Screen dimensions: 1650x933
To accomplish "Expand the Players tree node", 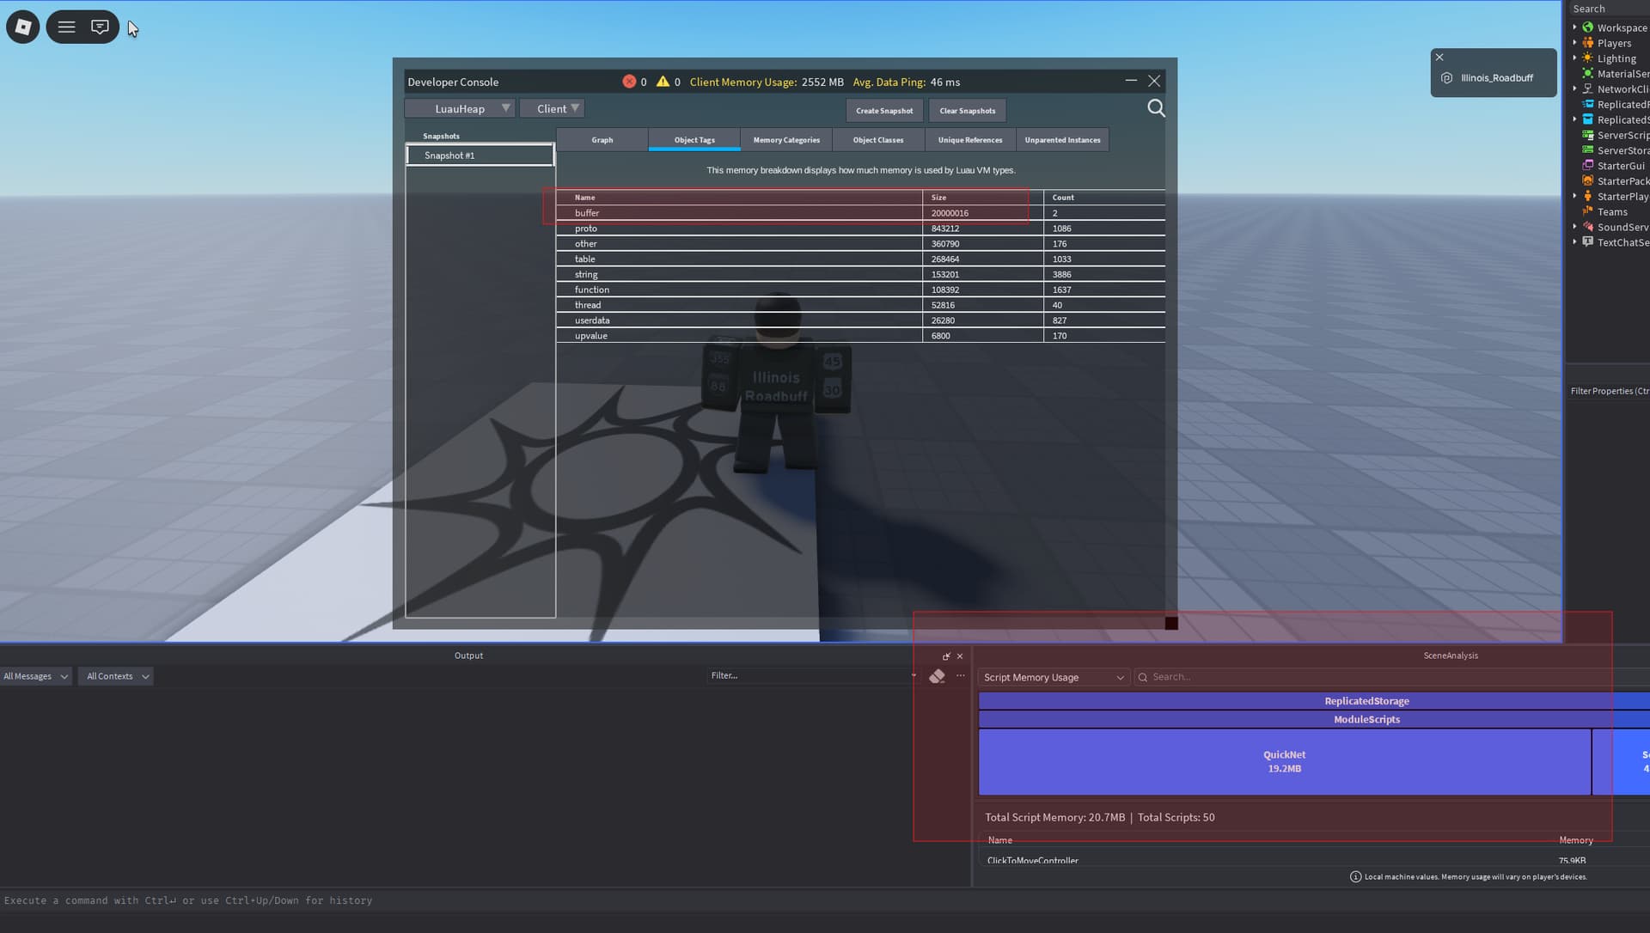I will pyautogui.click(x=1574, y=43).
